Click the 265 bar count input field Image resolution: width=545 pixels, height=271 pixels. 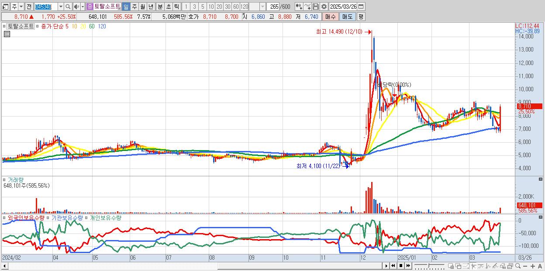pyautogui.click(x=273, y=7)
